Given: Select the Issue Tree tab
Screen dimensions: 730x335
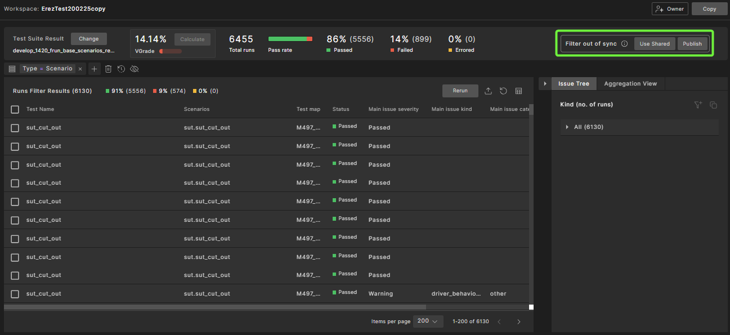Looking at the screenshot, I should point(574,84).
